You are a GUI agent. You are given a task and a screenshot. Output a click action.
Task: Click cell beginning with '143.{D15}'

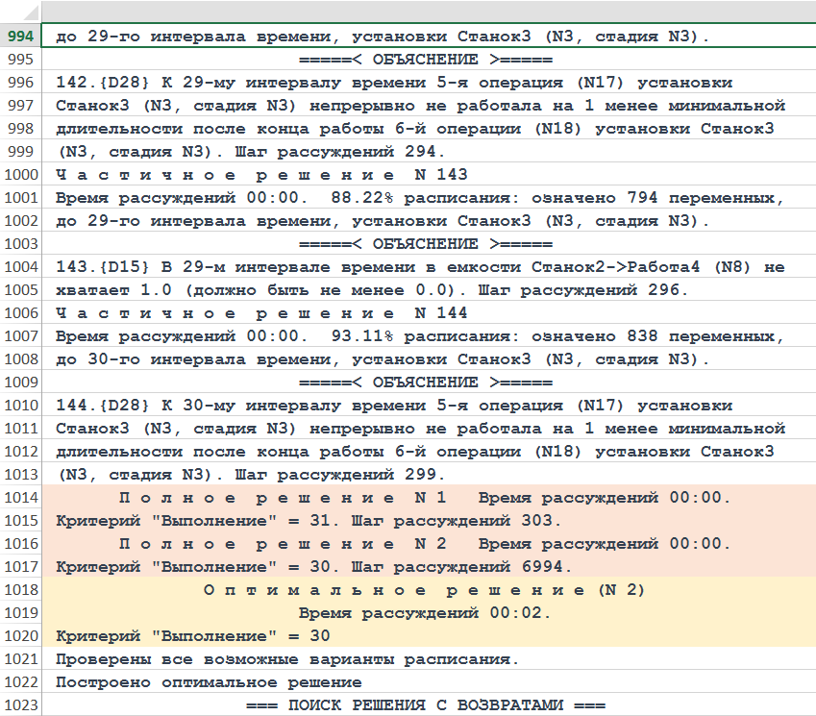(x=420, y=267)
